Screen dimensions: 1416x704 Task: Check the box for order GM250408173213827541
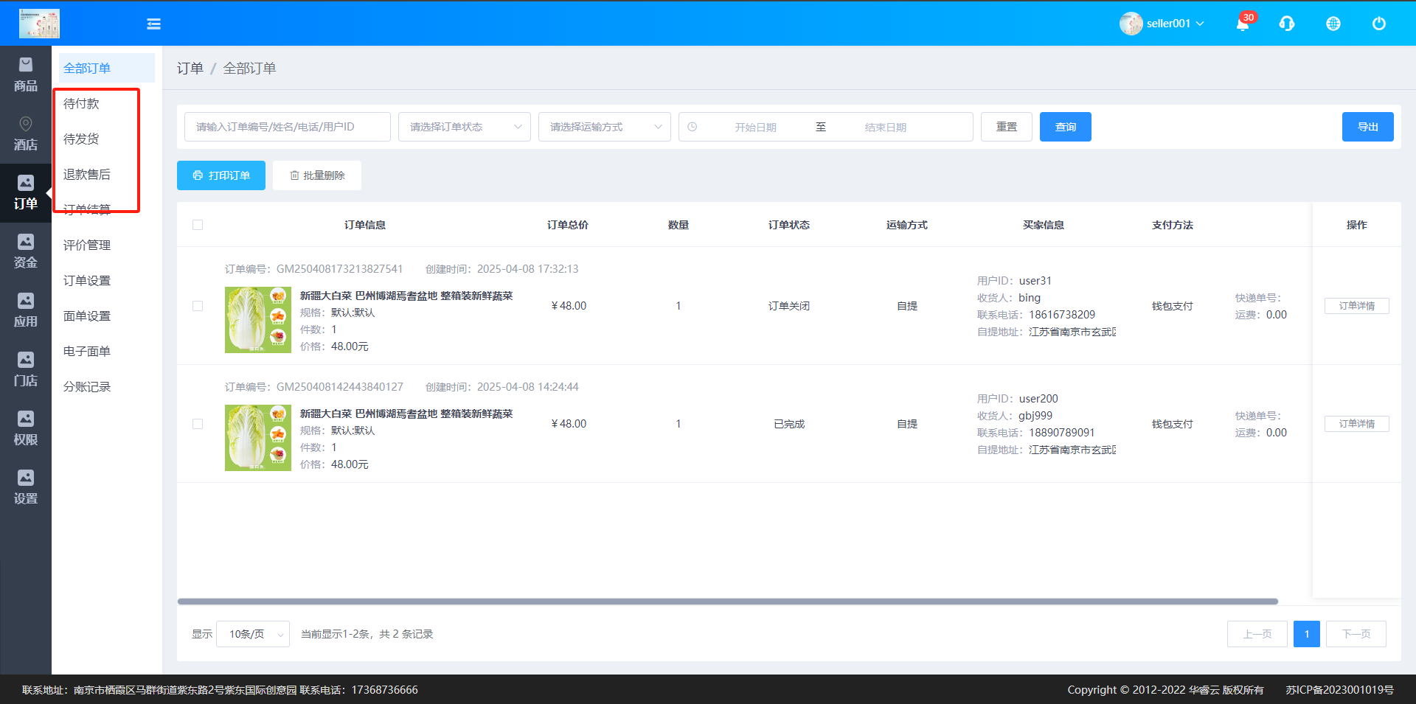[198, 306]
